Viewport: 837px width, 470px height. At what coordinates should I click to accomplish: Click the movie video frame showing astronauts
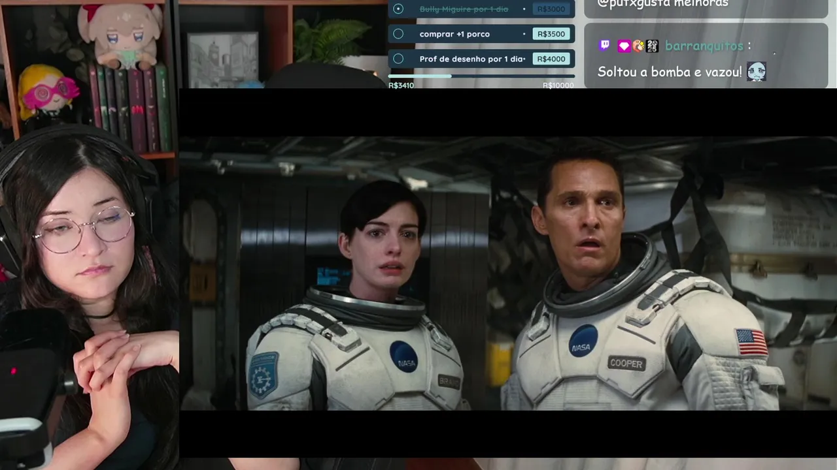pyautogui.click(x=508, y=273)
